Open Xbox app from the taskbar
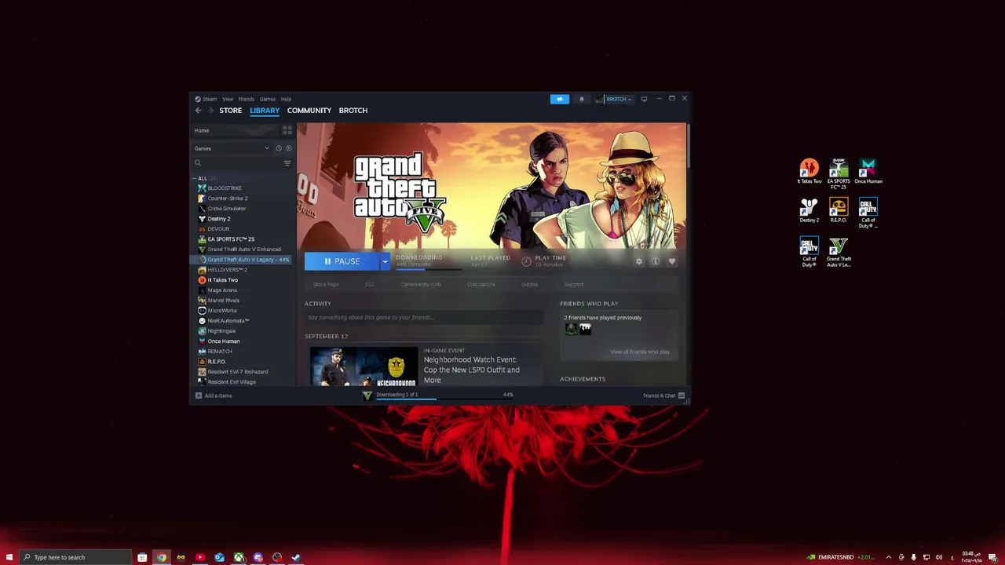Image resolution: width=1005 pixels, height=565 pixels. click(238, 557)
